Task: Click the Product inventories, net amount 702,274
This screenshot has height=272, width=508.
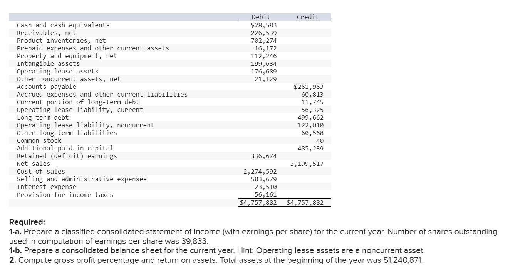Action: coord(264,40)
